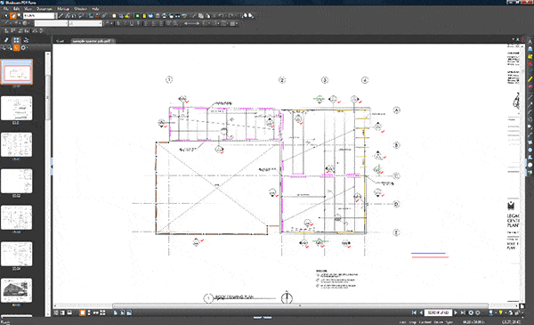This screenshot has width=534, height=325.
Task: Open the Markup menu
Action: (x=63, y=9)
